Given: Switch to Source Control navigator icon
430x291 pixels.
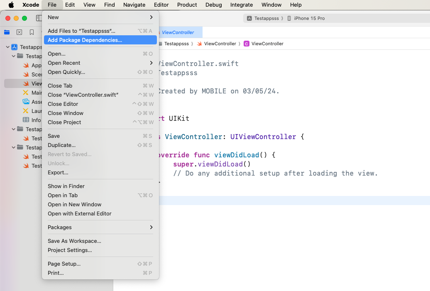Looking at the screenshot, I should pyautogui.click(x=19, y=32).
